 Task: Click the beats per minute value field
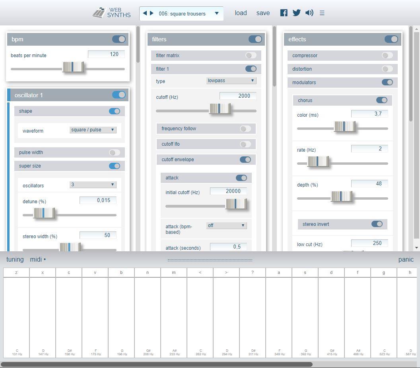[106, 54]
